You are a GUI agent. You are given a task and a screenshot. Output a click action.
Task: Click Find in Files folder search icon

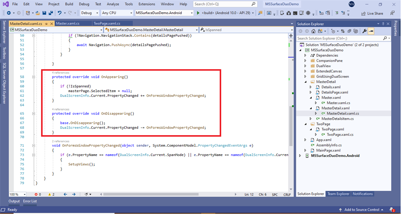click(260, 13)
